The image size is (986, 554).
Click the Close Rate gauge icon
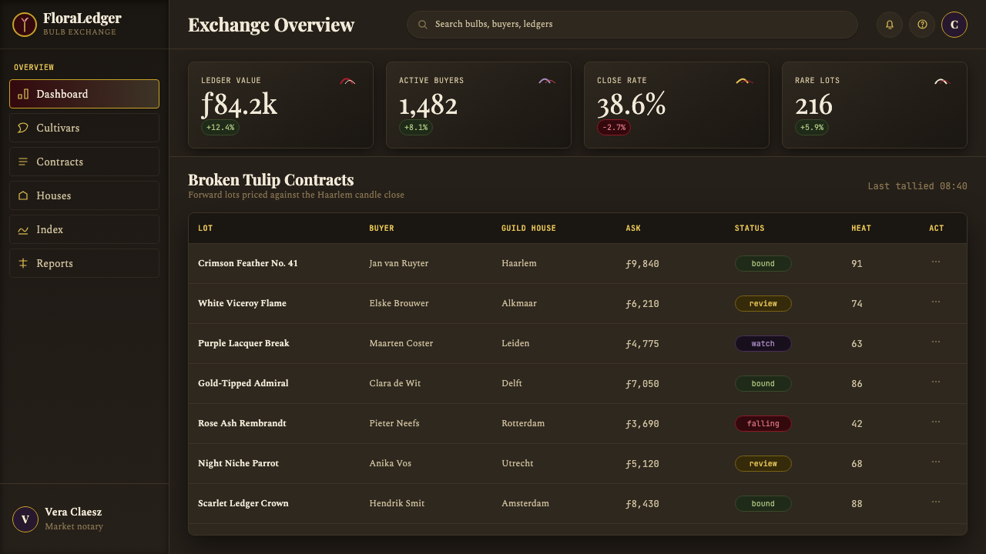click(x=744, y=80)
